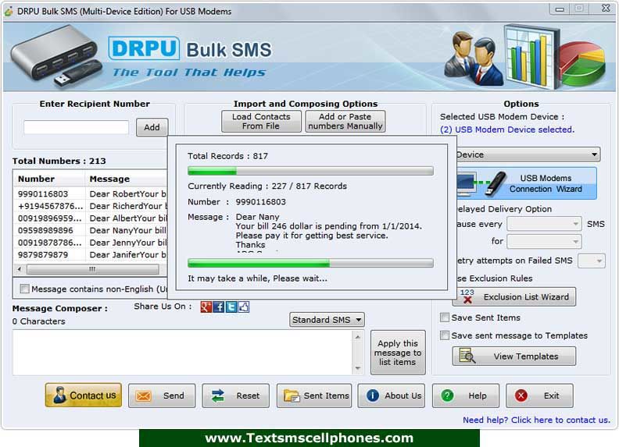Click inside the Message Composer text area
The width and height of the screenshot is (619, 447).
click(182, 353)
